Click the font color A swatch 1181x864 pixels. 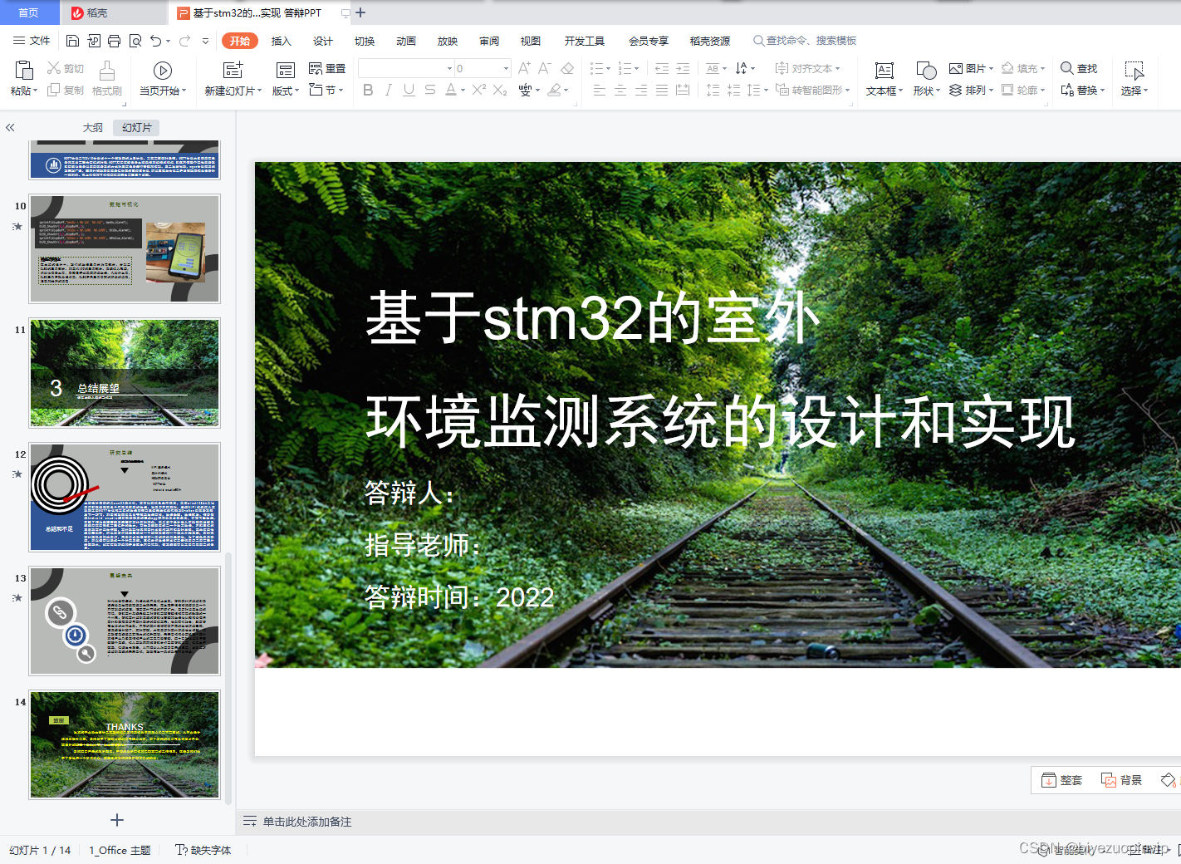450,90
